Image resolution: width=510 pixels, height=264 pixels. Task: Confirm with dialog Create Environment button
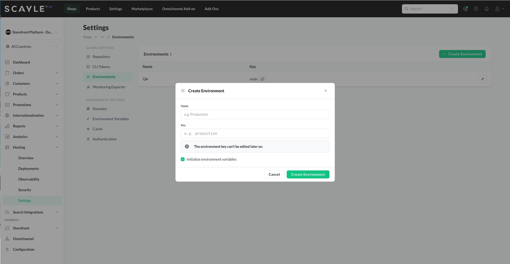pos(308,174)
